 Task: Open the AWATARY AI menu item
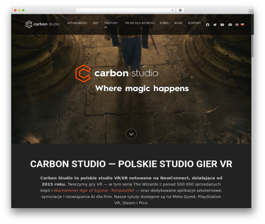[111, 25]
